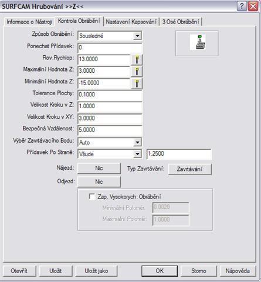Click Maximální Hodnota Z field showing 3.0000

coord(104,71)
